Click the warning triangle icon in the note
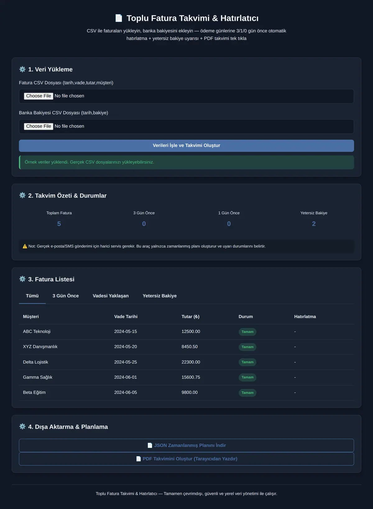373x509 pixels. pyautogui.click(x=25, y=246)
